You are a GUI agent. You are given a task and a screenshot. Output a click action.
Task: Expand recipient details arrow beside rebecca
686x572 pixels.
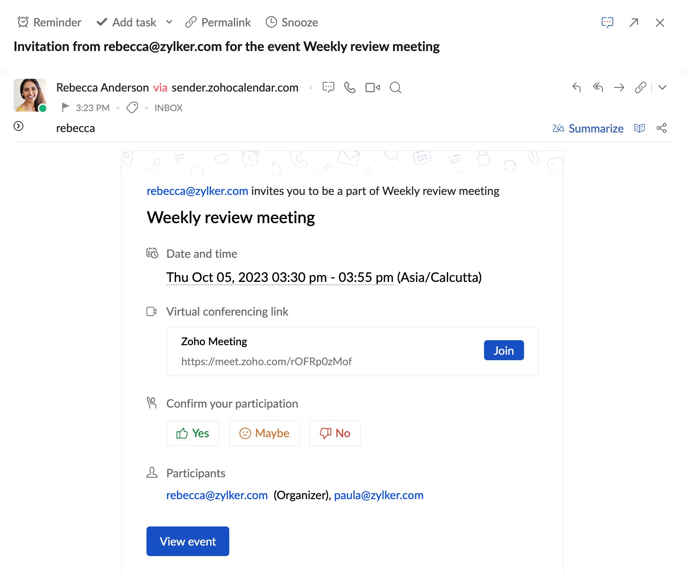click(x=19, y=126)
